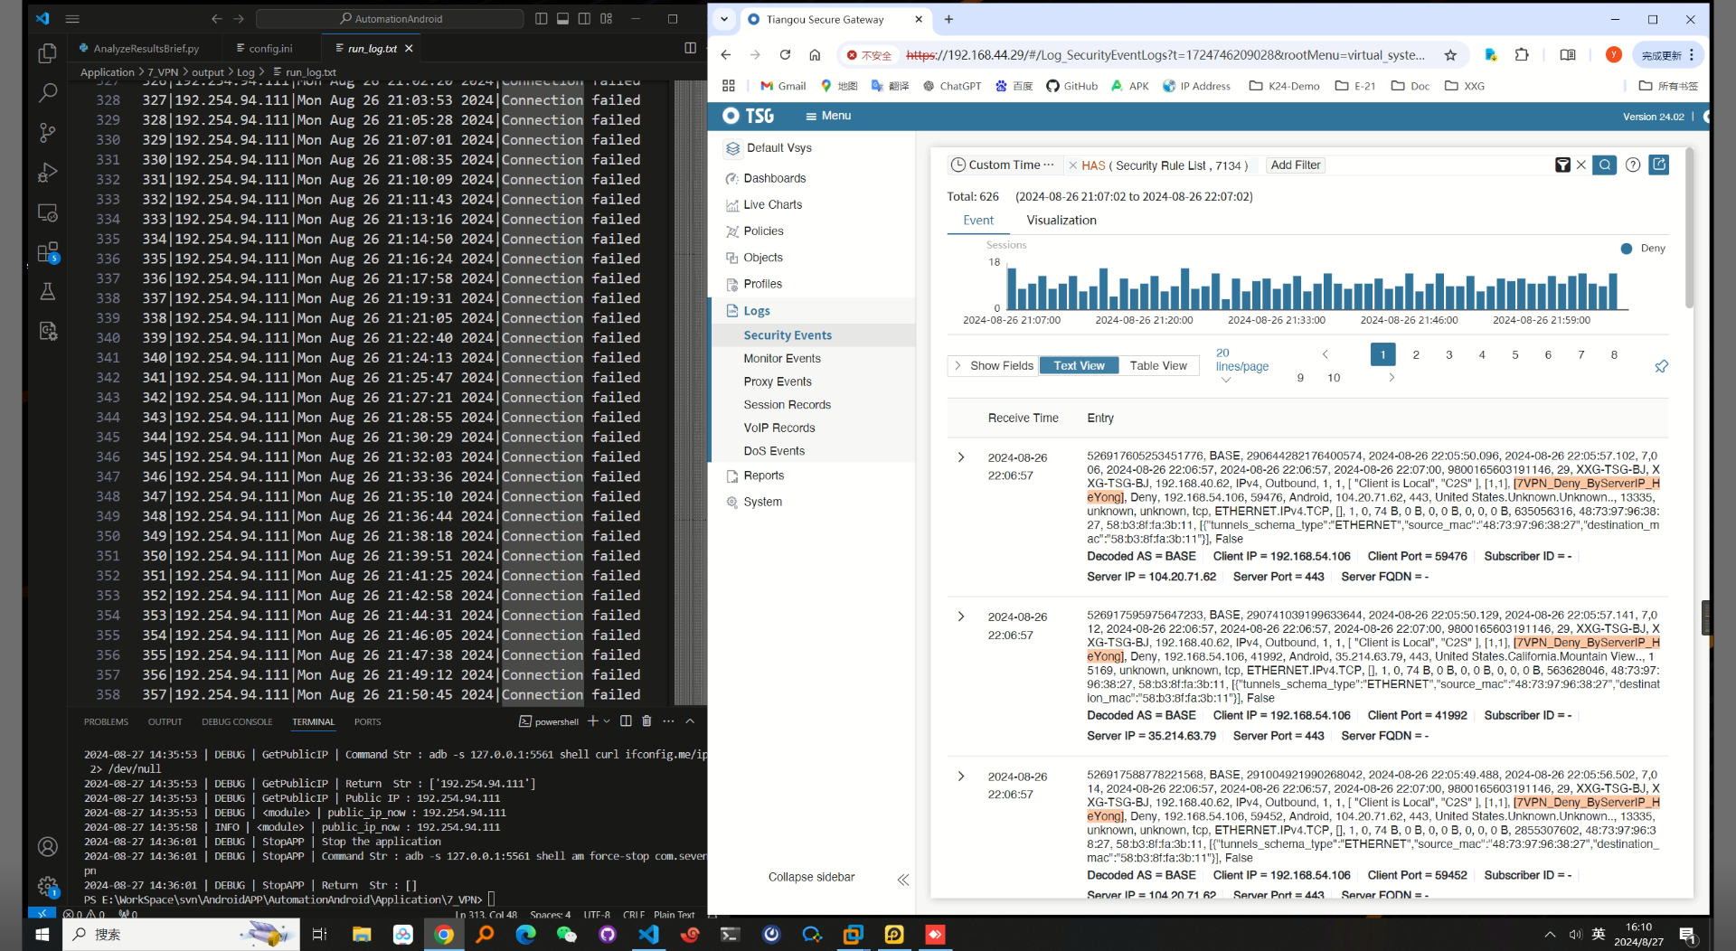Open Source Control in activity bar
The image size is (1736, 951).
pyautogui.click(x=48, y=133)
